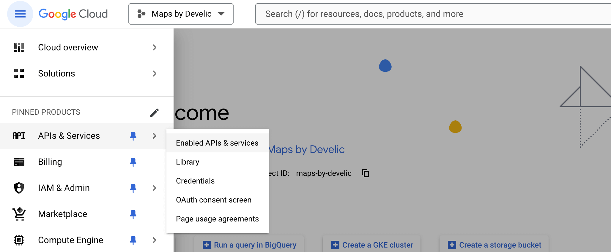The width and height of the screenshot is (611, 252).
Task: Click the plus icon for GKE cluster
Action: [x=335, y=245]
